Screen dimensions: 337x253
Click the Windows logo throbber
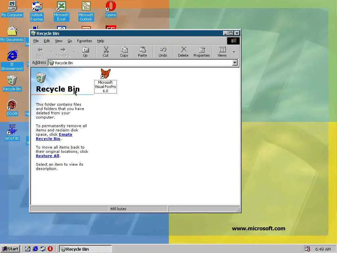[x=233, y=41]
